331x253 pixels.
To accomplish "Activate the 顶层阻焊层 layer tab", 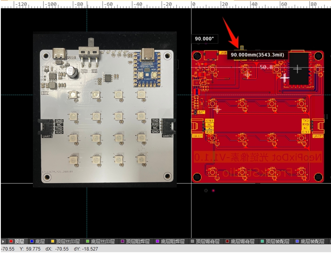I will [136, 241].
